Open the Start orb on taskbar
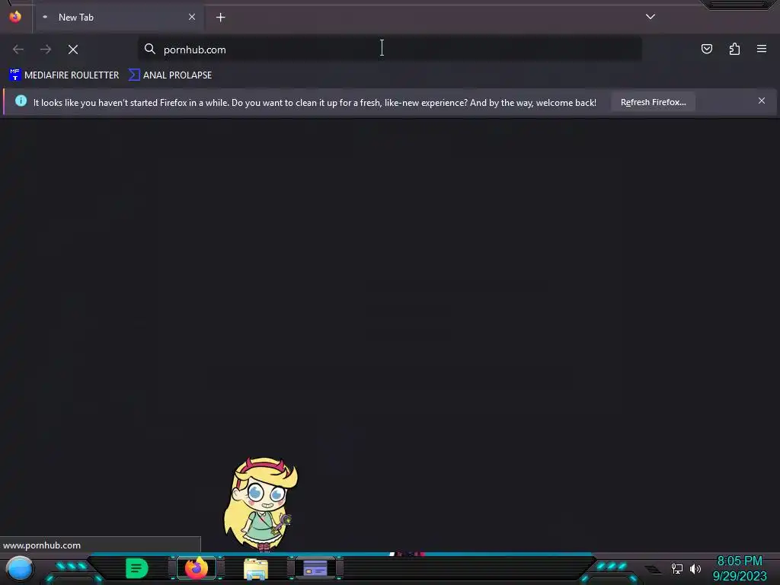This screenshot has width=780, height=585. coord(20,569)
